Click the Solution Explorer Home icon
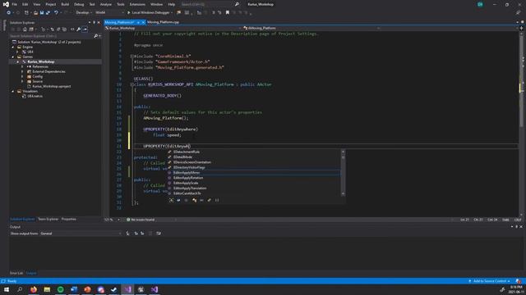The image size is (526, 295). pyautogui.click(x=25, y=29)
